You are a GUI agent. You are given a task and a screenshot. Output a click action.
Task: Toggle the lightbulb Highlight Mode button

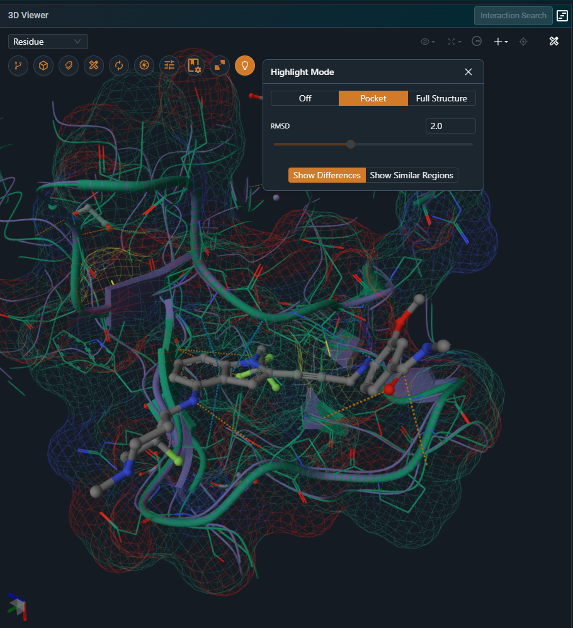[x=245, y=66]
